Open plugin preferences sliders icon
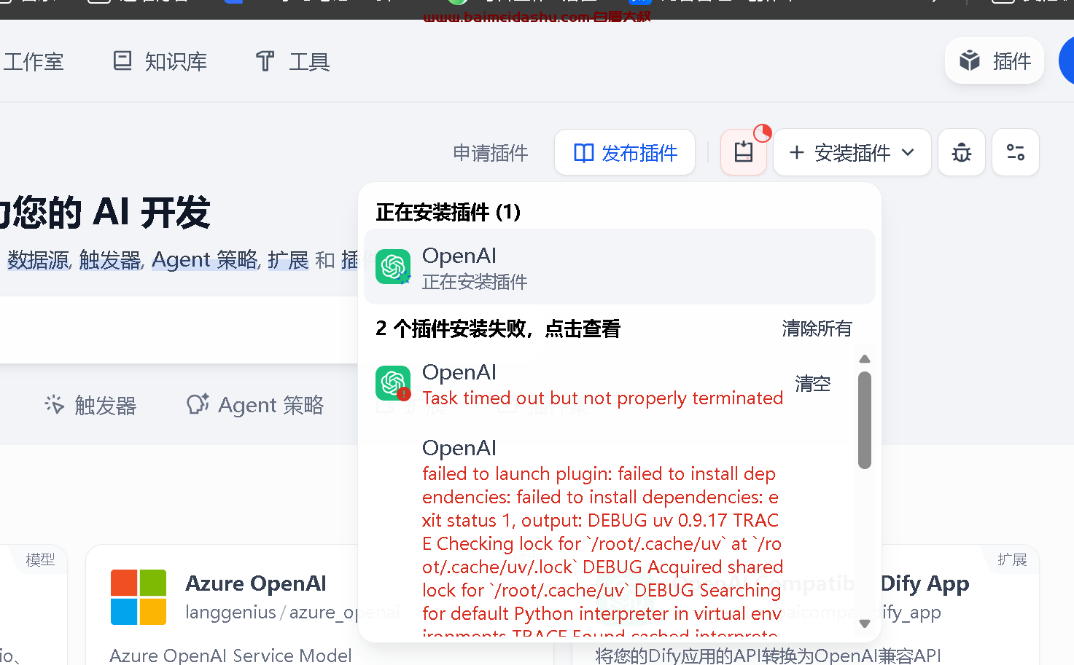Screen dimensions: 1074x665 (1016, 152)
